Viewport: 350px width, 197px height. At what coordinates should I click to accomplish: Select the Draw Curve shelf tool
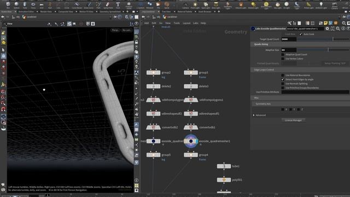89,5
